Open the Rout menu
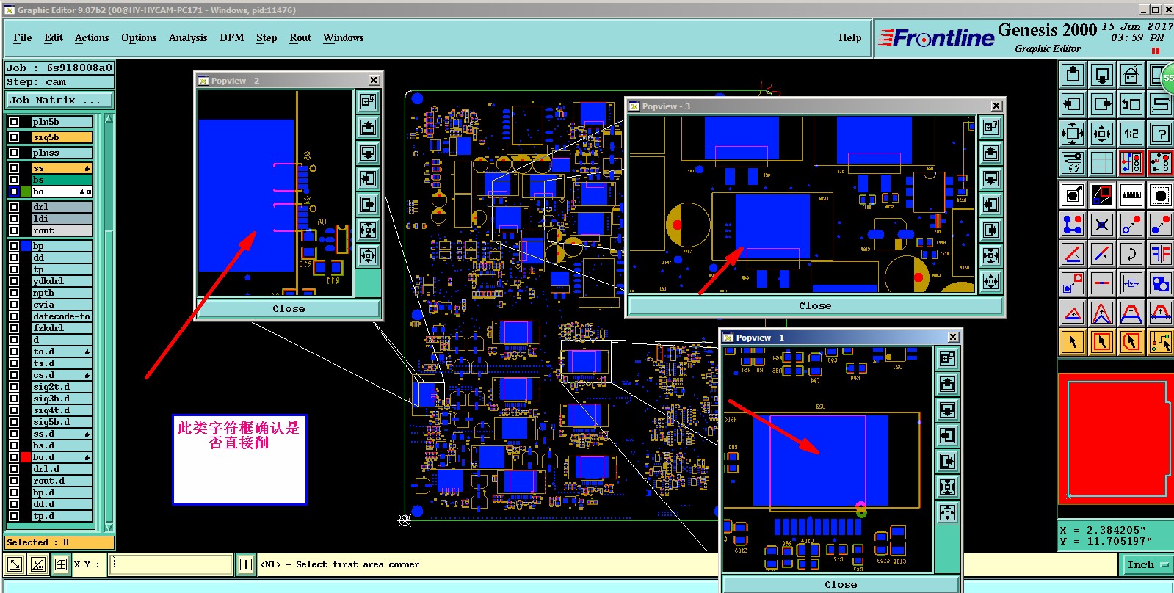The height and width of the screenshot is (593, 1174). (x=300, y=38)
